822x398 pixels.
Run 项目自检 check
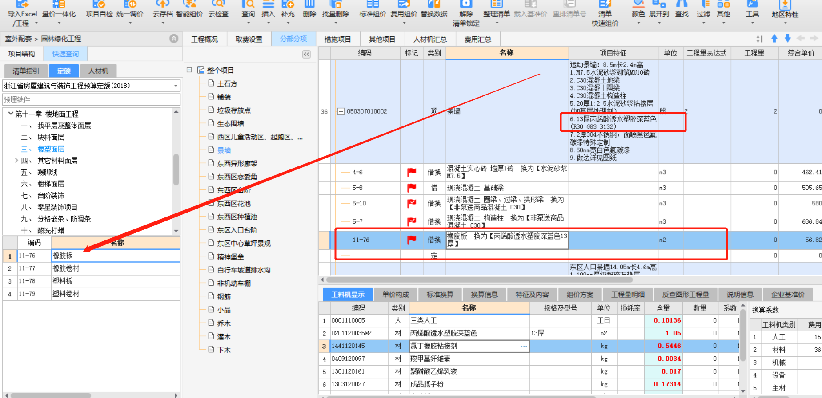(99, 10)
